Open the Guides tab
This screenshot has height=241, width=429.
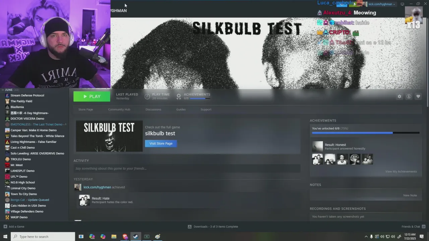coord(181,109)
